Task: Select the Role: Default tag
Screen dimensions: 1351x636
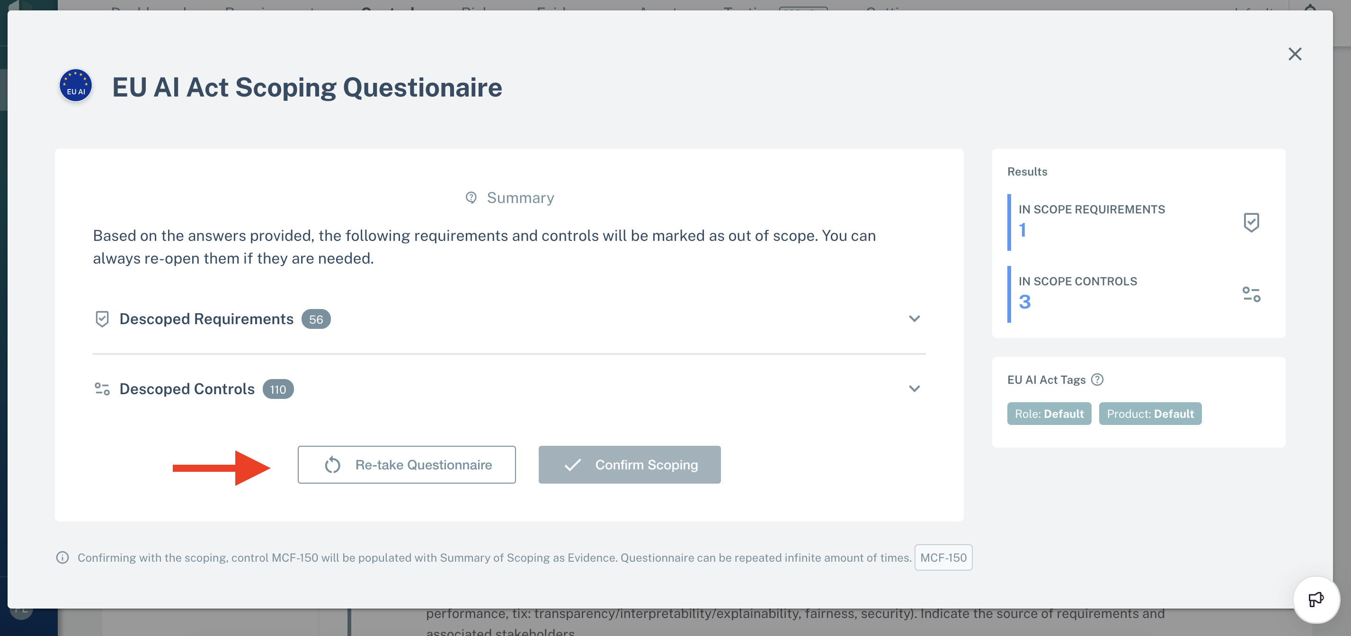Action: click(1049, 414)
